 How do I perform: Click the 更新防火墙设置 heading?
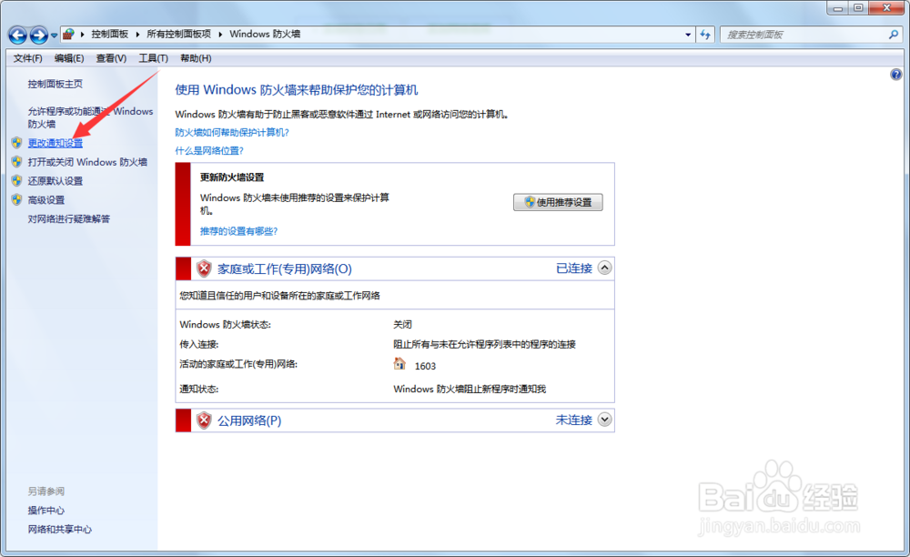pos(232,177)
